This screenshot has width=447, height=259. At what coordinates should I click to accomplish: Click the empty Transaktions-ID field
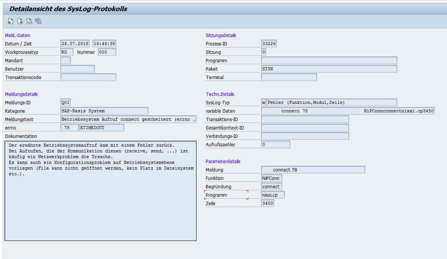coord(305,120)
